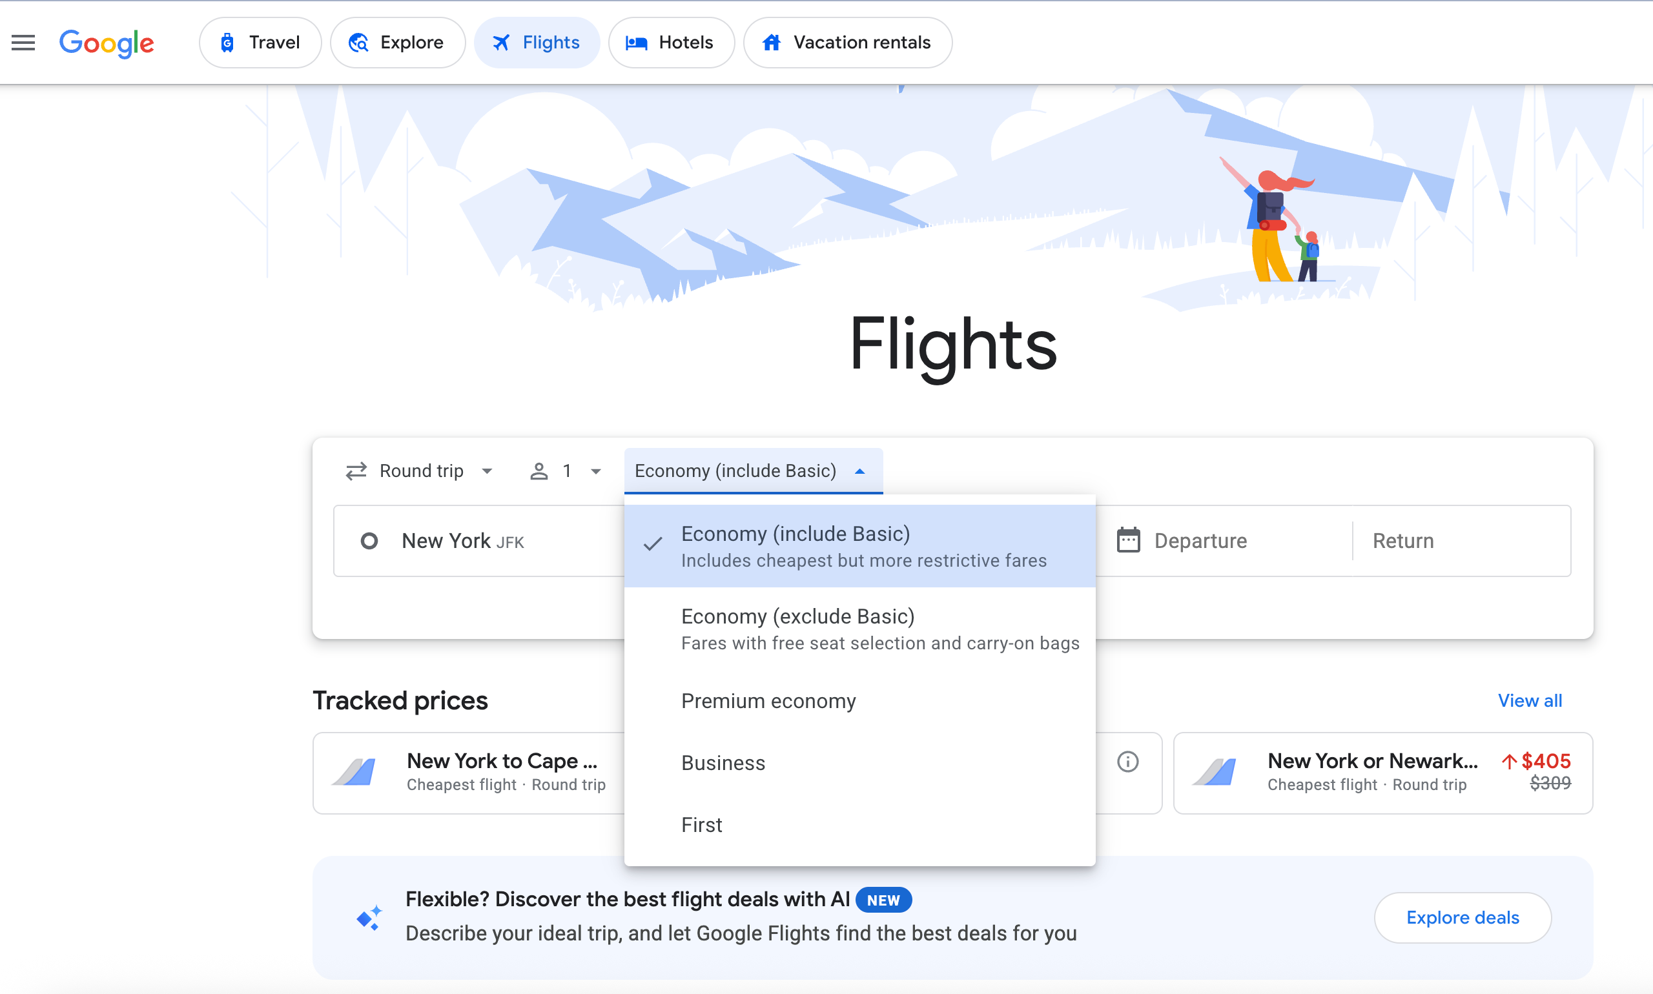Open the Explore tab
This screenshot has width=1653, height=994.
(x=397, y=43)
